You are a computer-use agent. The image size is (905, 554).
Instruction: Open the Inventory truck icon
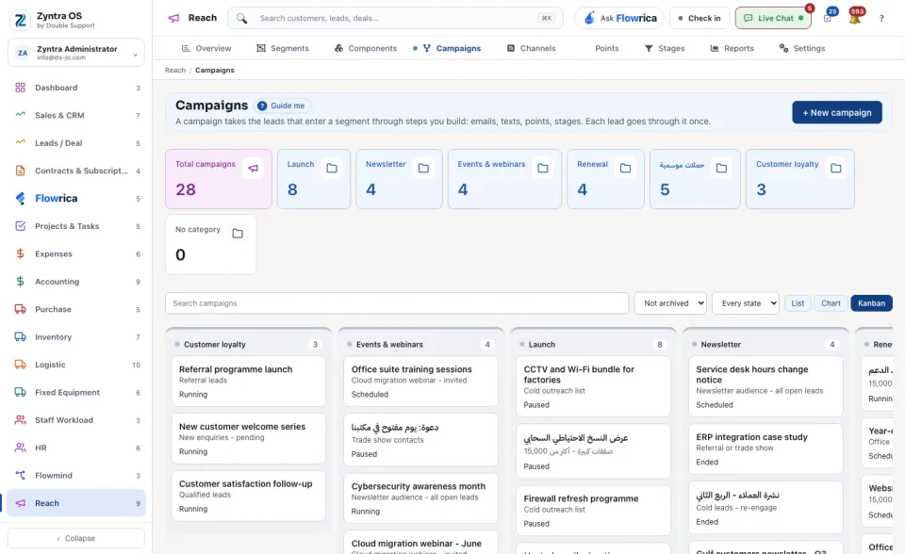point(20,337)
